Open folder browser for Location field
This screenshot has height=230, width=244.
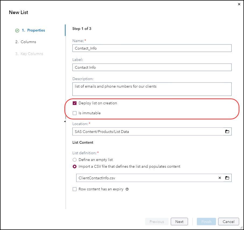point(227,132)
